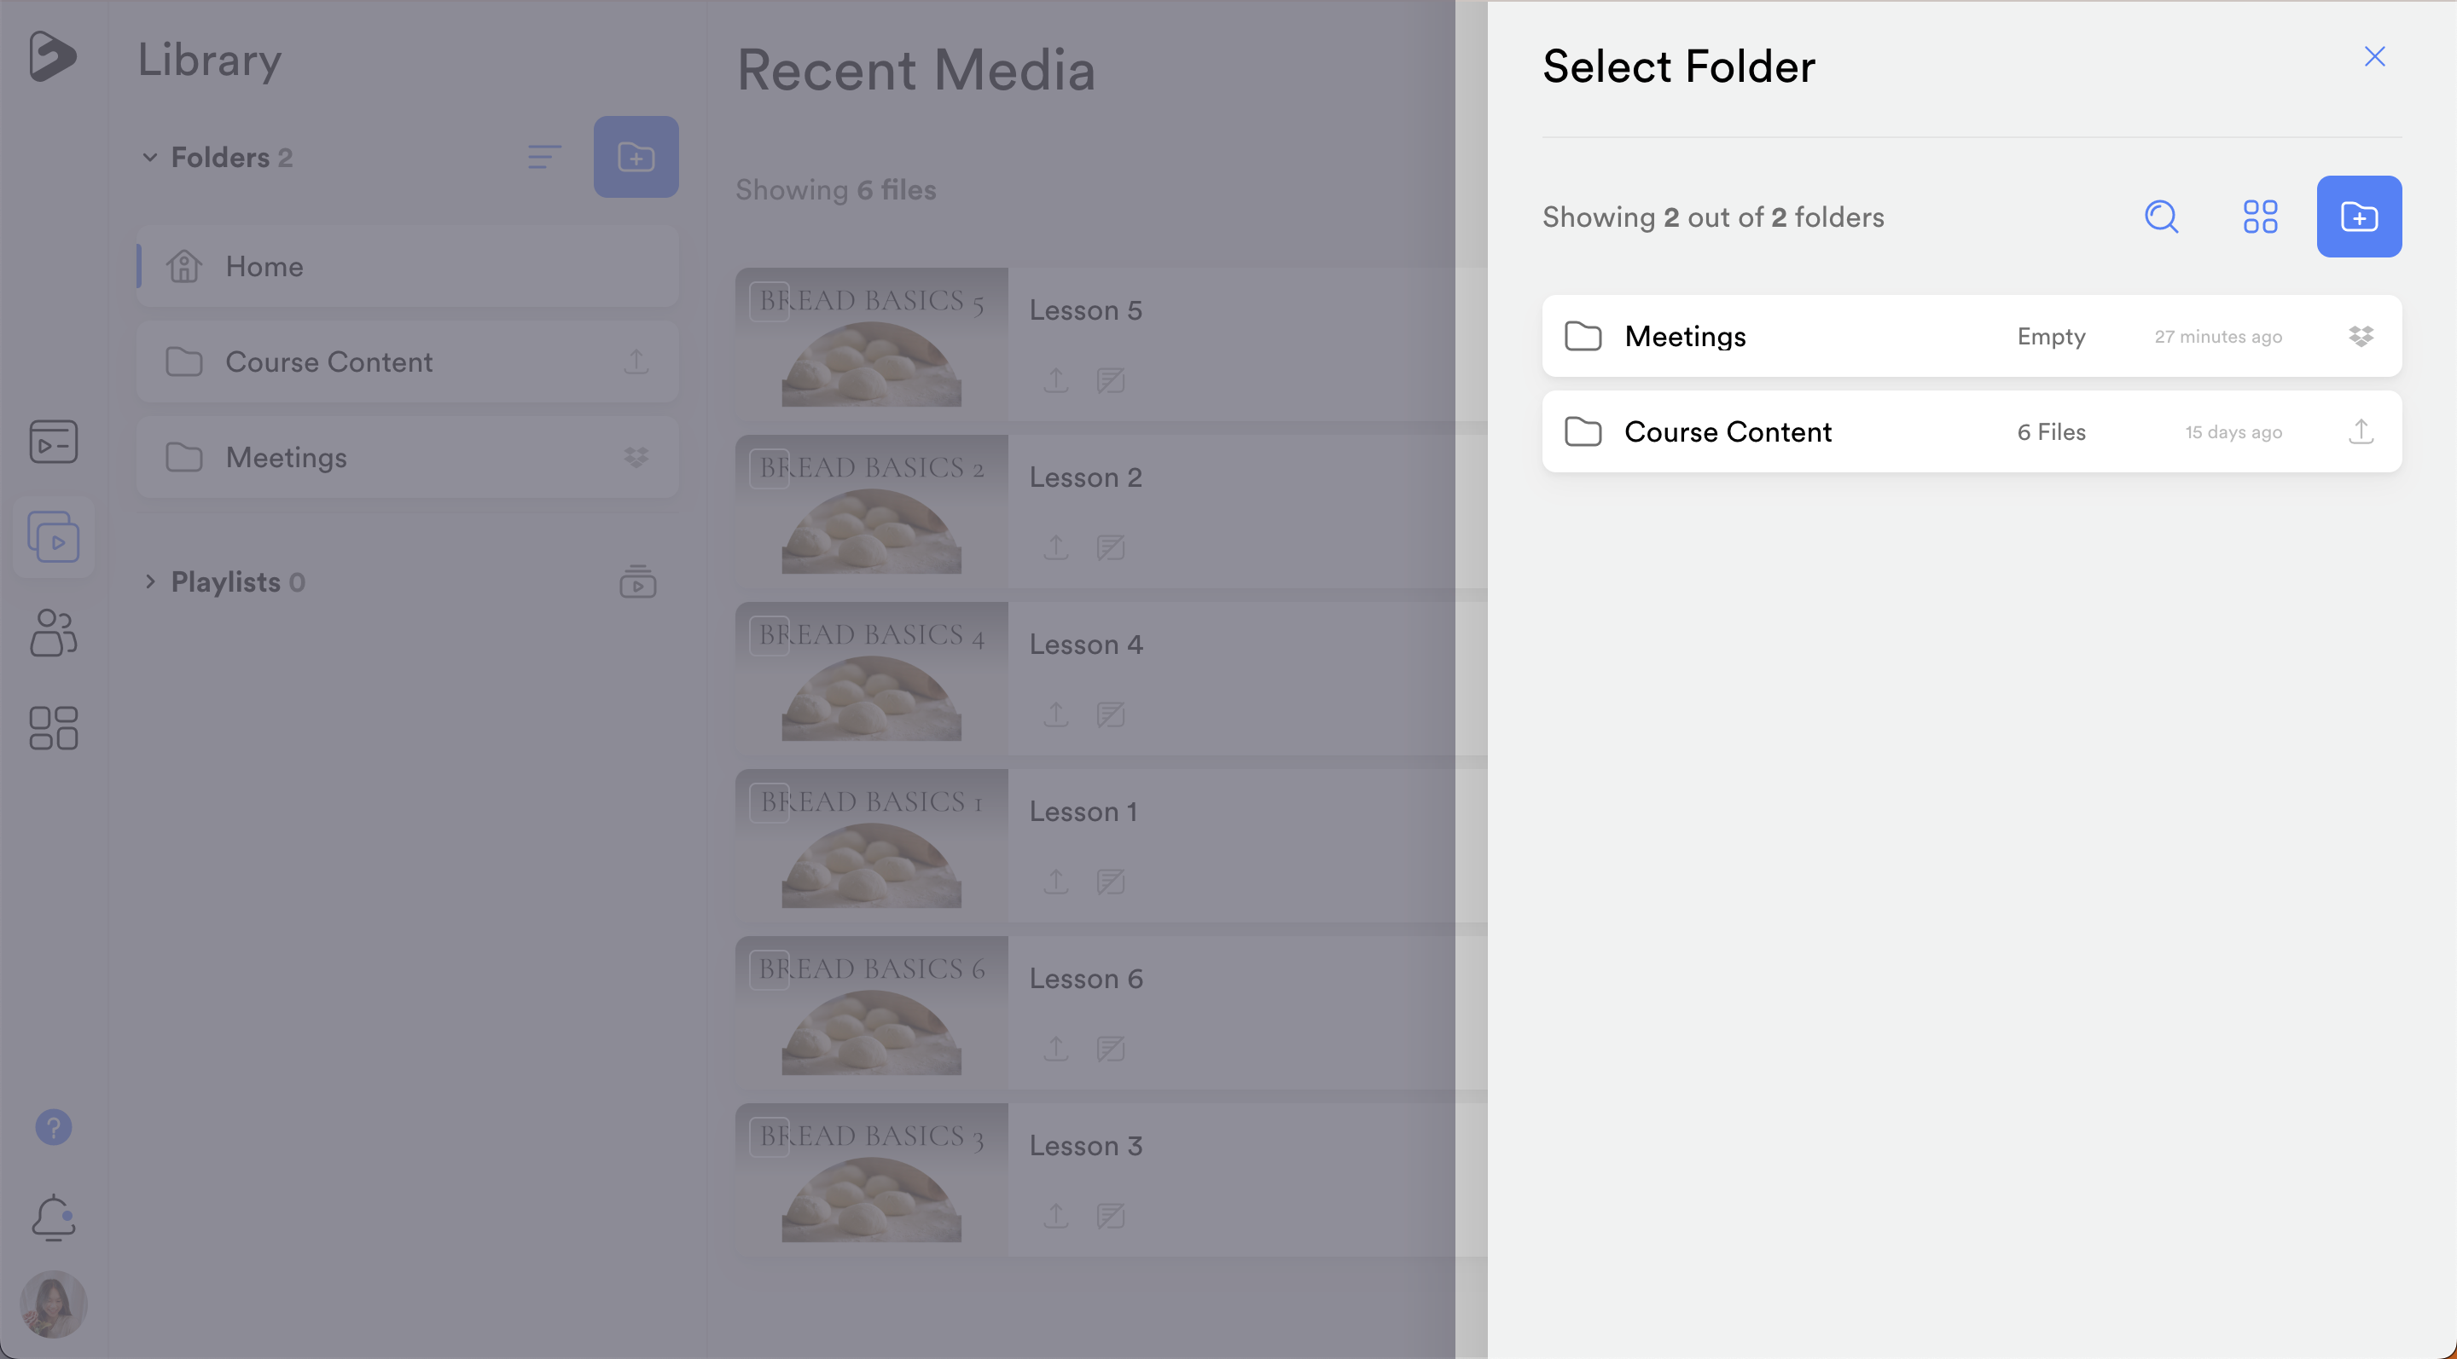Open the team members icon in sidebar
The height and width of the screenshot is (1359, 2457).
point(54,633)
